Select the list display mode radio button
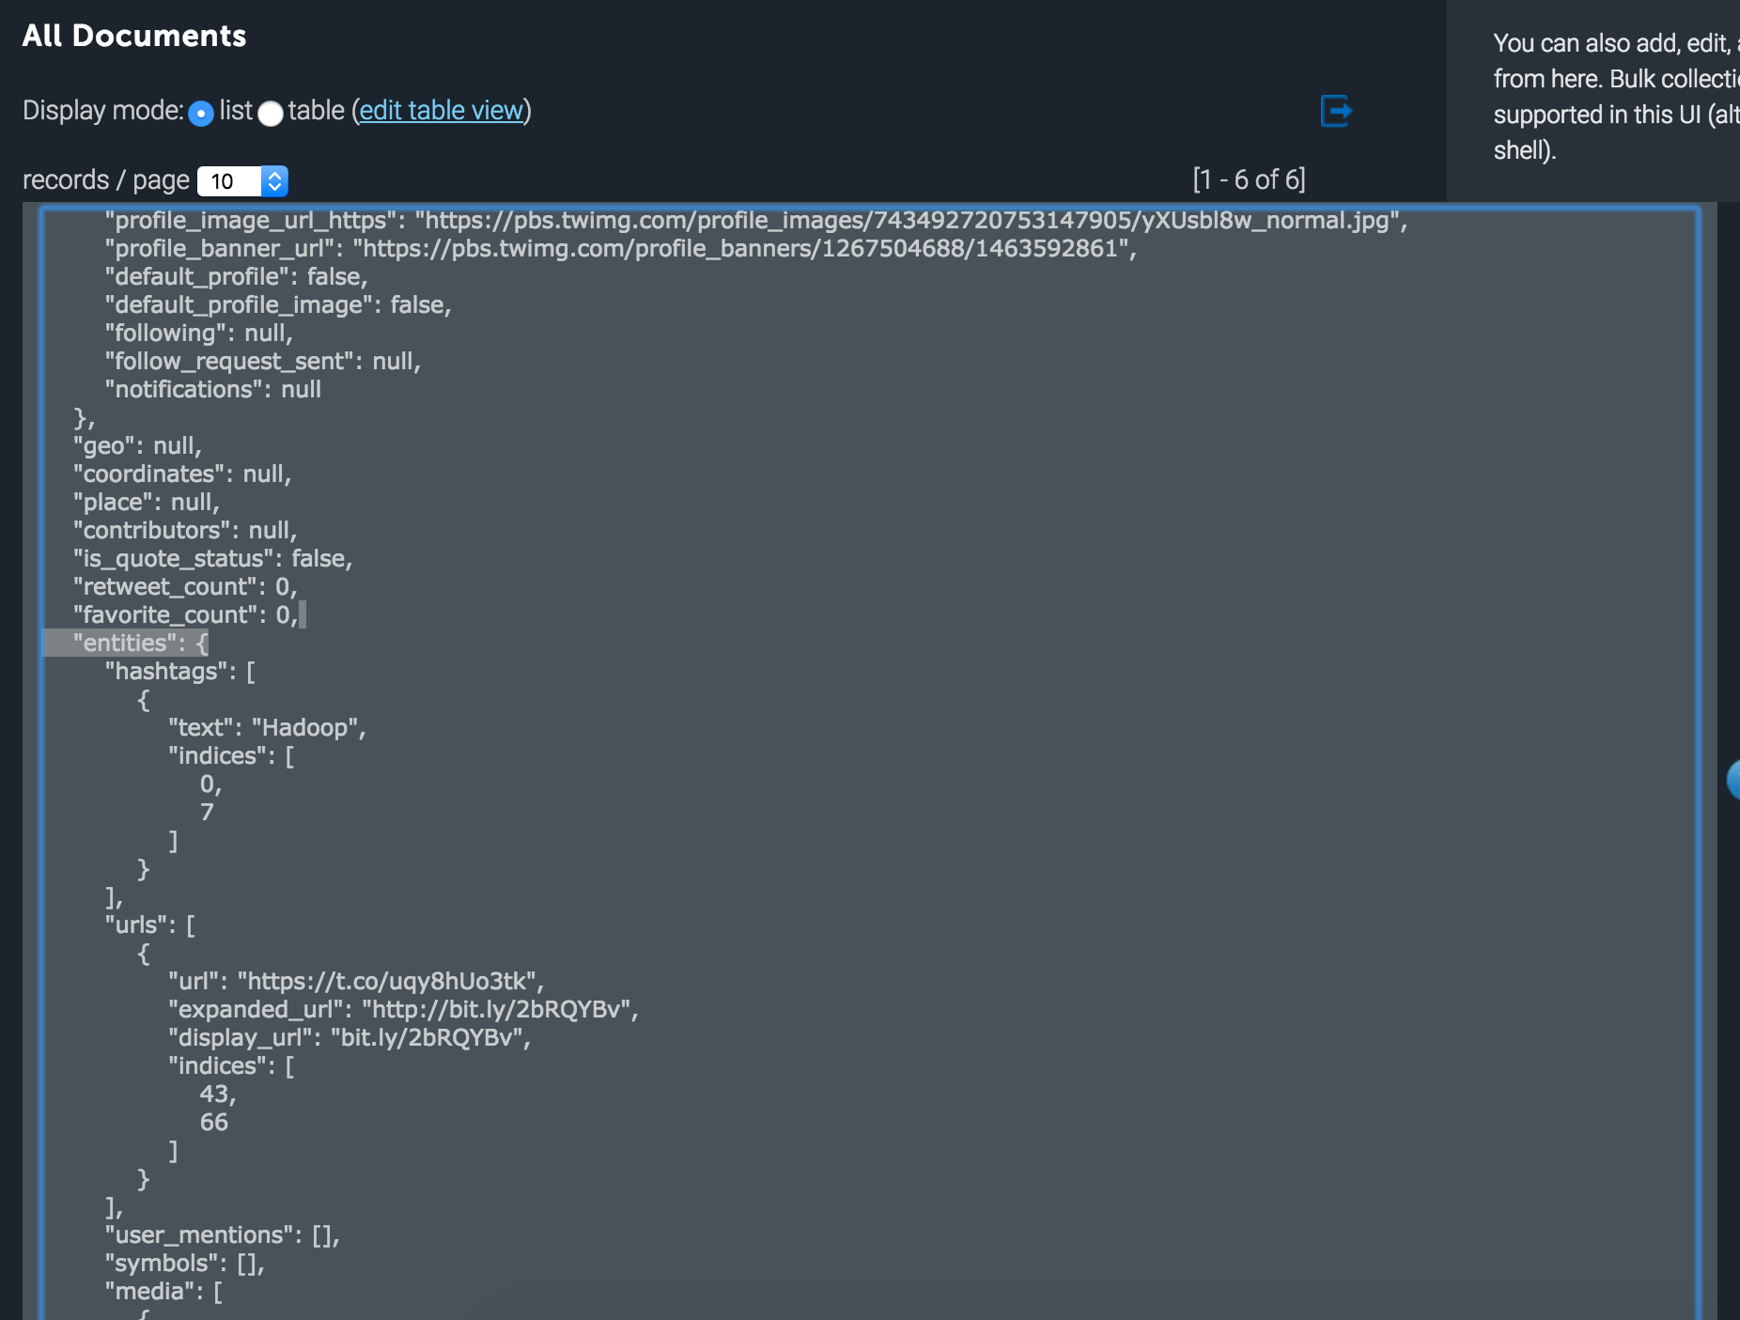This screenshot has width=1740, height=1320. click(201, 113)
